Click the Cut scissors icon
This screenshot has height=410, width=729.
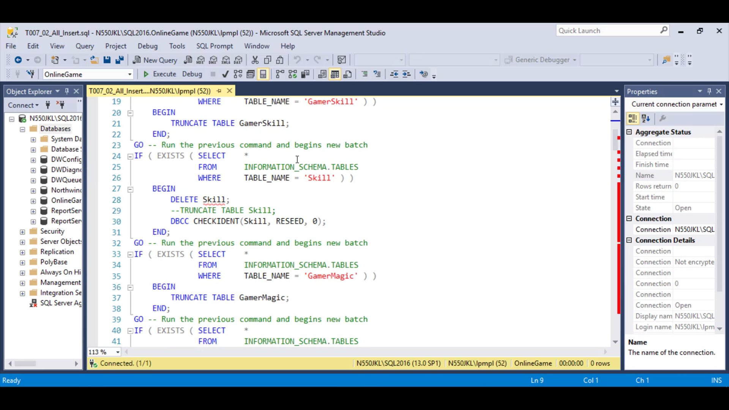tap(255, 60)
